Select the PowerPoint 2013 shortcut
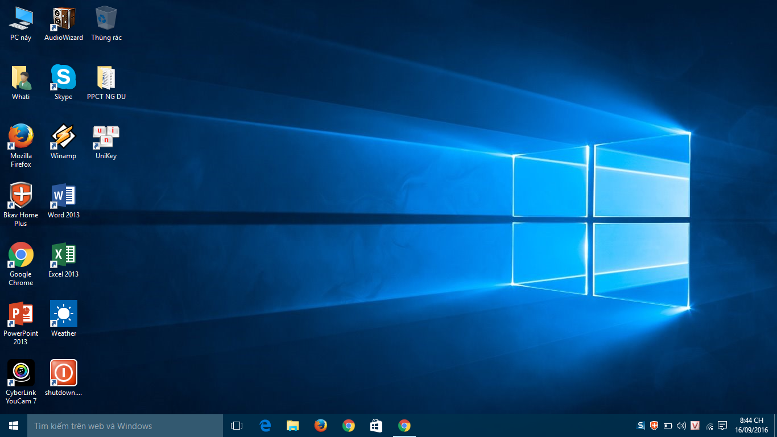The width and height of the screenshot is (777, 437). (x=21, y=315)
